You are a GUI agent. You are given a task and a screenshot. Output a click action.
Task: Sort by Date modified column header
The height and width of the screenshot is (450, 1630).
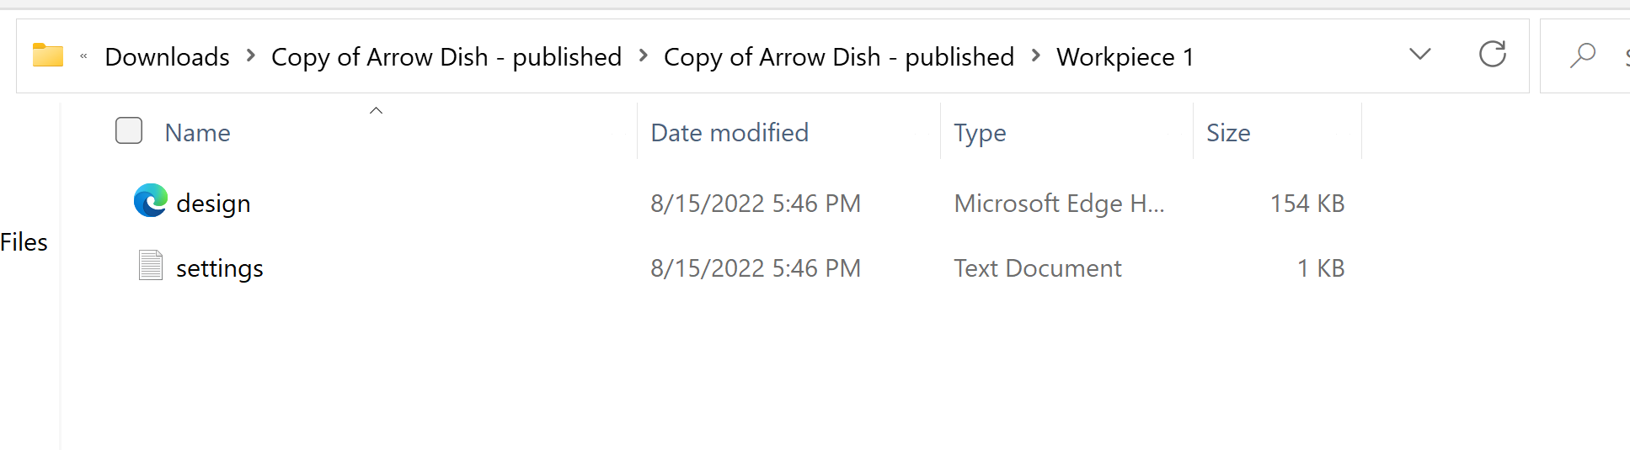[x=729, y=133]
